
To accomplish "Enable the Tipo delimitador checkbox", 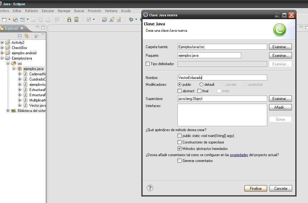I will pos(148,64).
